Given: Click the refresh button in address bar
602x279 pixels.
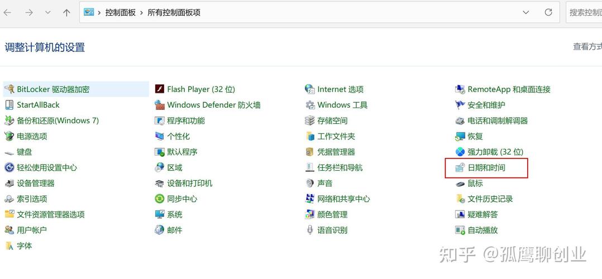Looking at the screenshot, I should coord(548,12).
